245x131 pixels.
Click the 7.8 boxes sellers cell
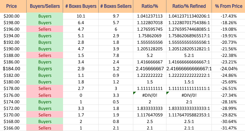pos(116,55)
